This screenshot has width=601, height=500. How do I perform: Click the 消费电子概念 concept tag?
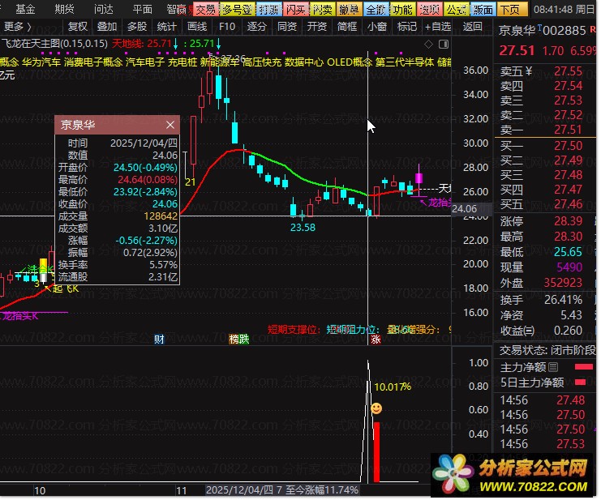coord(93,62)
